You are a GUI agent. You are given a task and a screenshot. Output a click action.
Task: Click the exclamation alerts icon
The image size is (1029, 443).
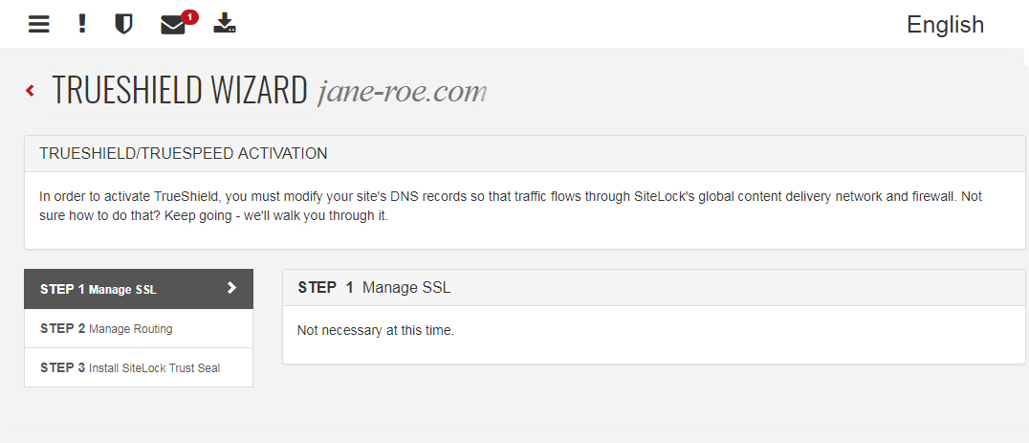click(81, 24)
